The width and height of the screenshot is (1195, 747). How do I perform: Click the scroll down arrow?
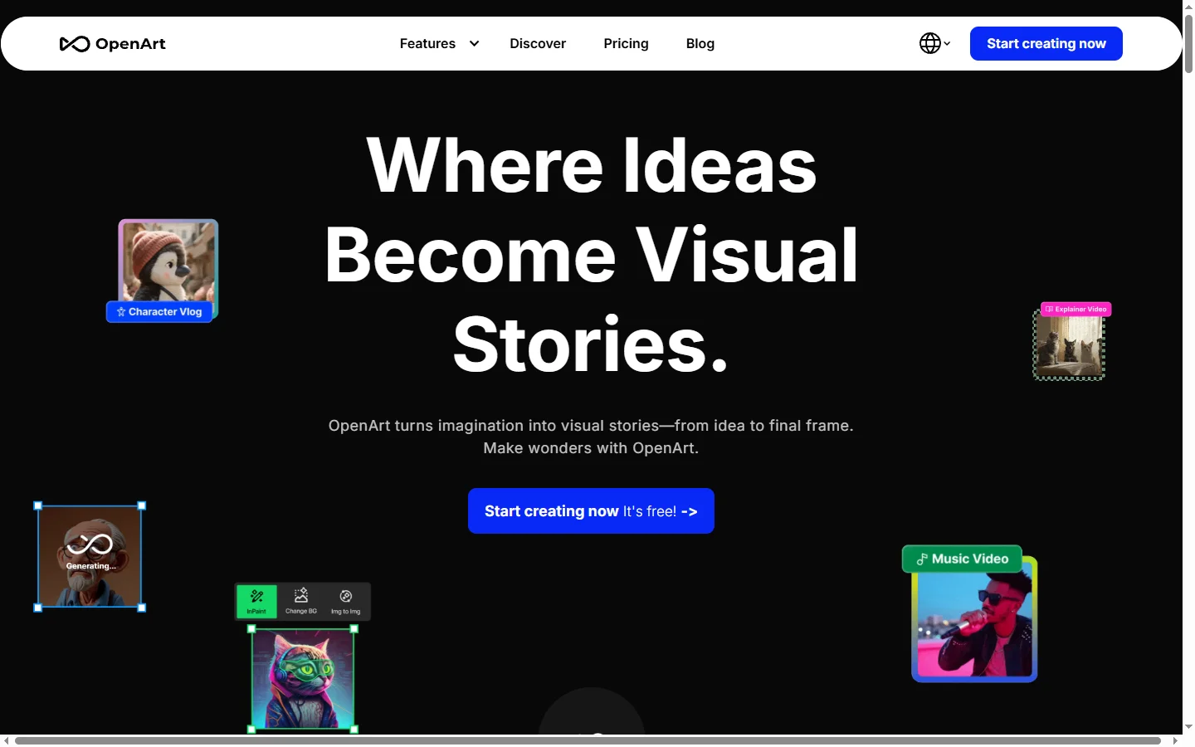pos(1188,727)
